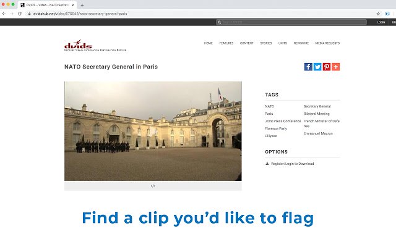Click the forward navigation arrow
Image resolution: width=396 pixels, height=247 pixels.
12,14
